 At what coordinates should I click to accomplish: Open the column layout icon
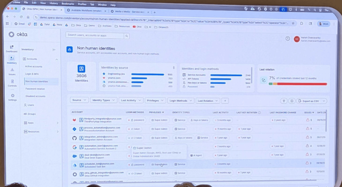[x=292, y=101]
